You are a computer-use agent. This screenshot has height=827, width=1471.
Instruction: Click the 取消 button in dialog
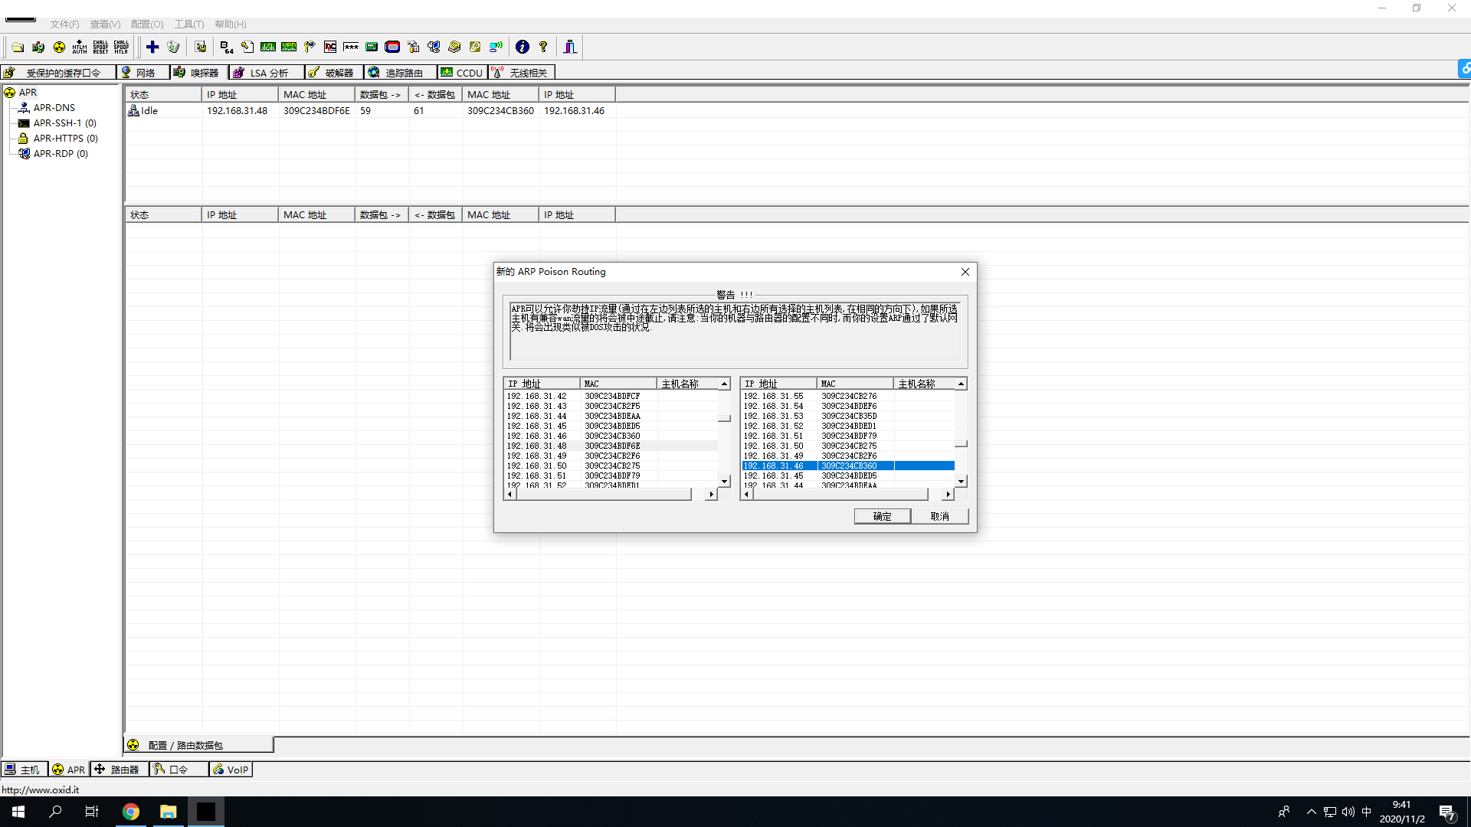(x=939, y=517)
